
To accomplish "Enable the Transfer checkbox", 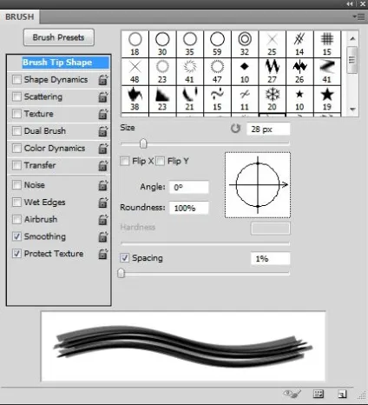I will pyautogui.click(x=16, y=165).
